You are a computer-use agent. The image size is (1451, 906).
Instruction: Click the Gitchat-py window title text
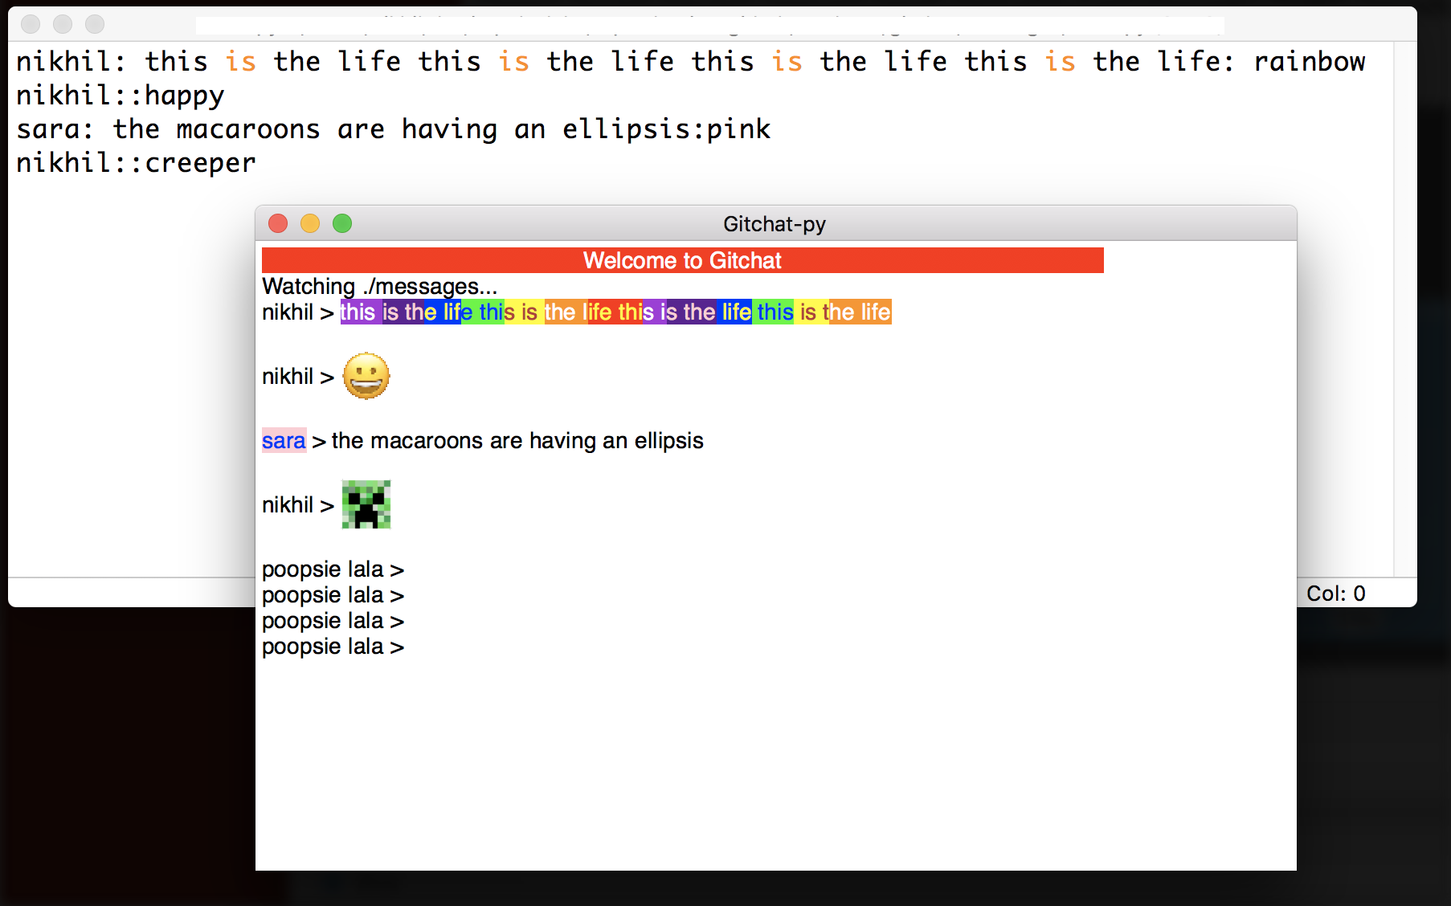774,224
